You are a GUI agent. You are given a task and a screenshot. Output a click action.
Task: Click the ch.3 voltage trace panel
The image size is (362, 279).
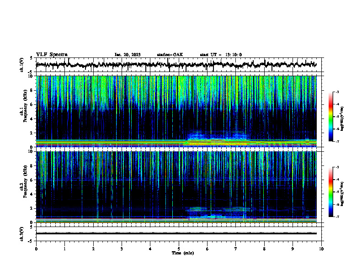pyautogui.click(x=179, y=234)
